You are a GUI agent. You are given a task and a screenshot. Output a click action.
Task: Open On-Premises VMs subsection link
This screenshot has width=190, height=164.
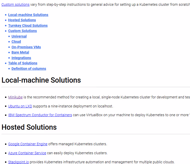coord(26,47)
